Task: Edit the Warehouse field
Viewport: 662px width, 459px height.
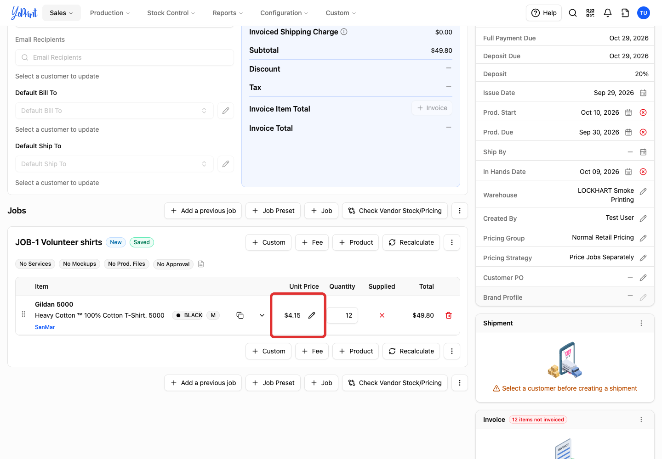Action: coord(643,191)
